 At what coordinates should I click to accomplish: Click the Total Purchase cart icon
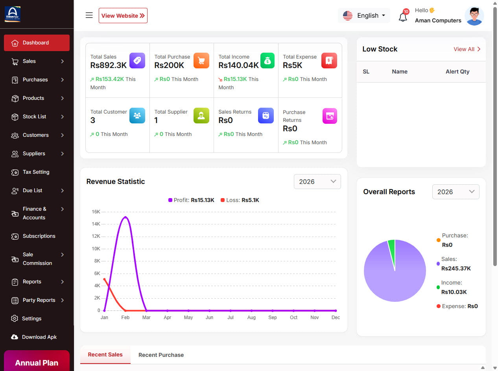(x=201, y=61)
